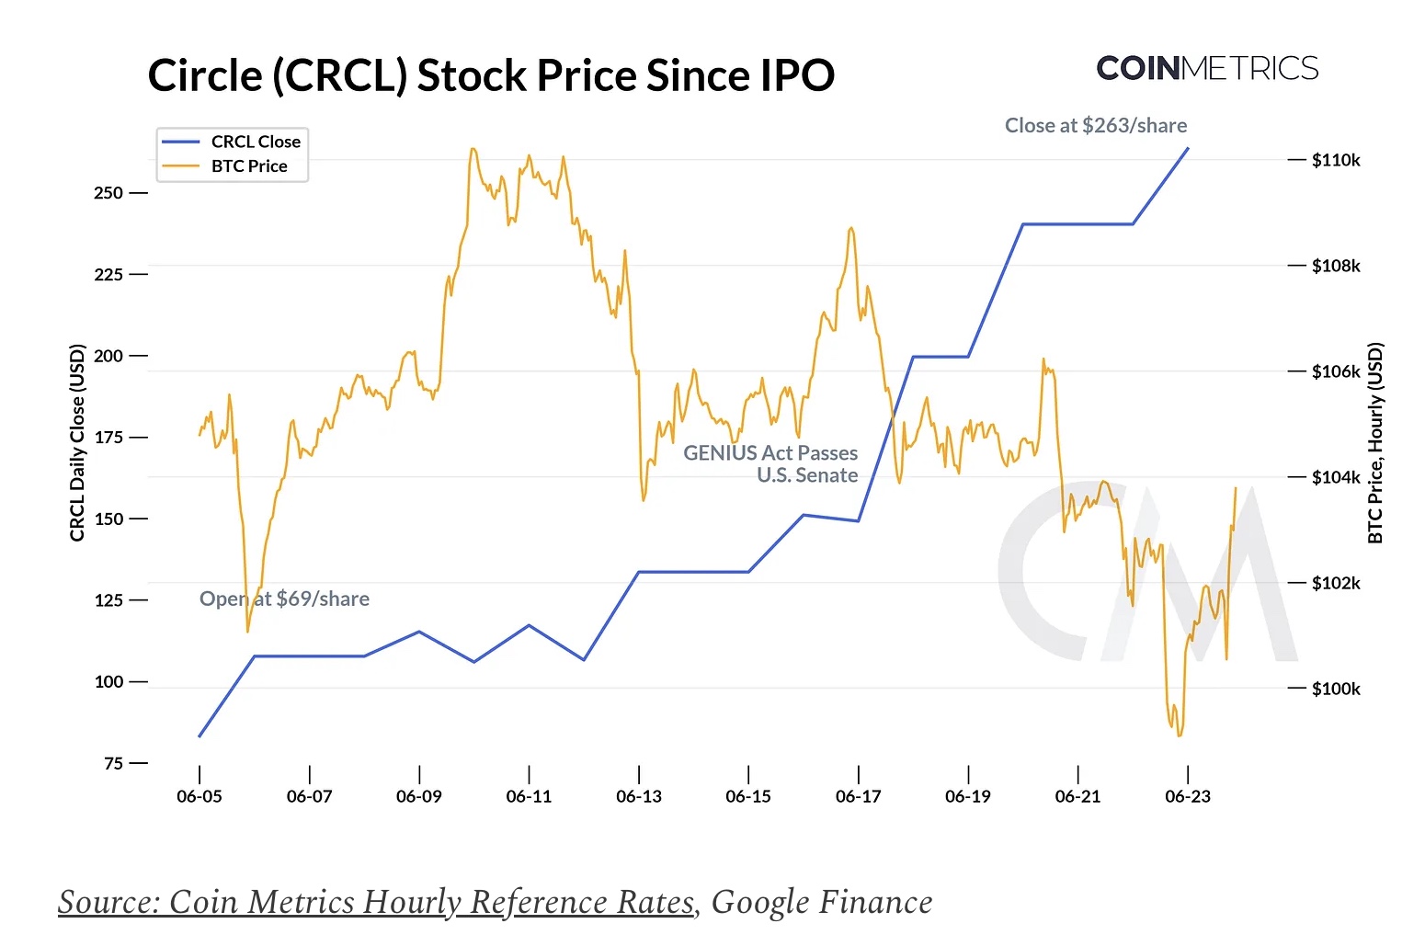Click the 250 left axis label
The height and width of the screenshot is (935, 1425).
[x=108, y=193]
